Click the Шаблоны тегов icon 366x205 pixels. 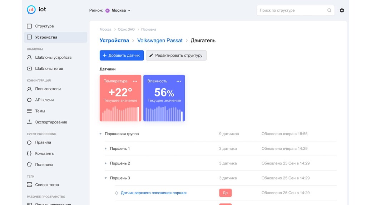click(29, 69)
